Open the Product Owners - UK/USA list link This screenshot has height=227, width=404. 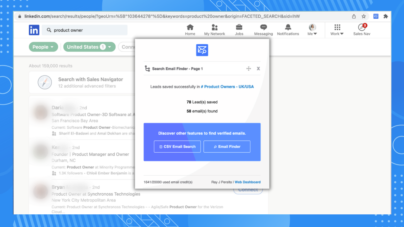coord(227,87)
